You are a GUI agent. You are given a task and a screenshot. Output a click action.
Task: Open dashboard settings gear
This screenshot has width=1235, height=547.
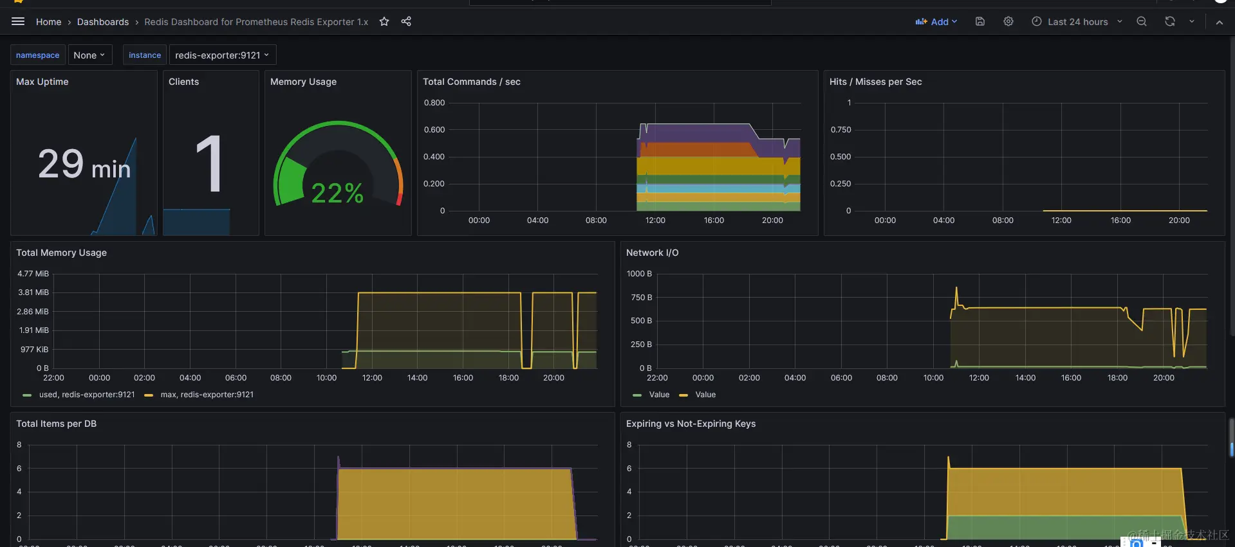1008,21
